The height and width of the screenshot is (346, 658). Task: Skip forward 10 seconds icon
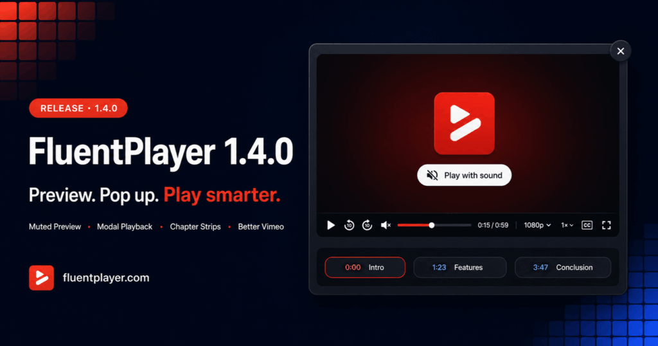click(x=367, y=226)
